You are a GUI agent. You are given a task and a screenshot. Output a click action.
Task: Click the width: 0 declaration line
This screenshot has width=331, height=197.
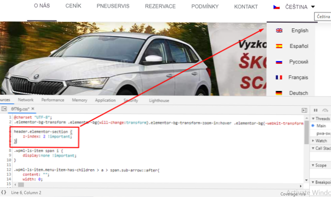click(x=32, y=179)
